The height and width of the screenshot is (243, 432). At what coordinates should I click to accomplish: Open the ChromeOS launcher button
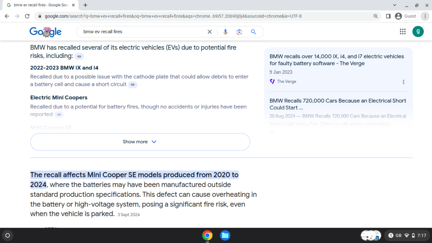[7, 236]
